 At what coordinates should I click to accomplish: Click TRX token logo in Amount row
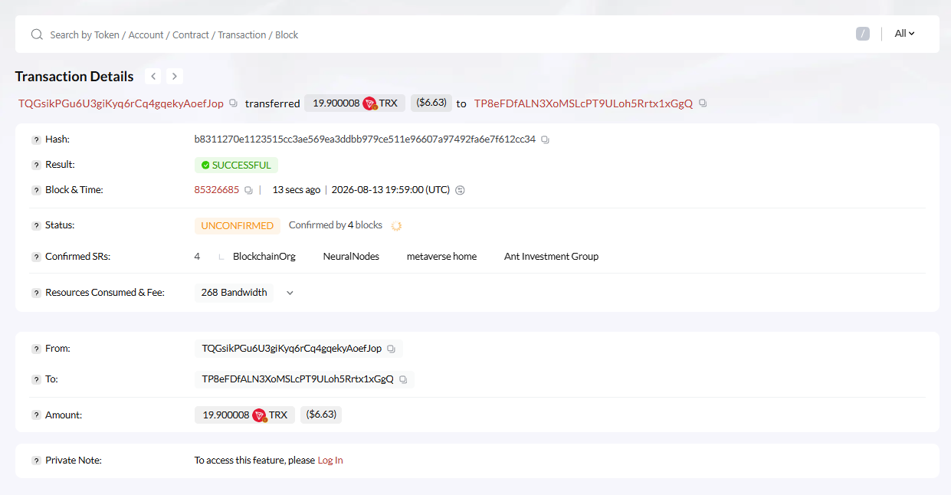260,415
